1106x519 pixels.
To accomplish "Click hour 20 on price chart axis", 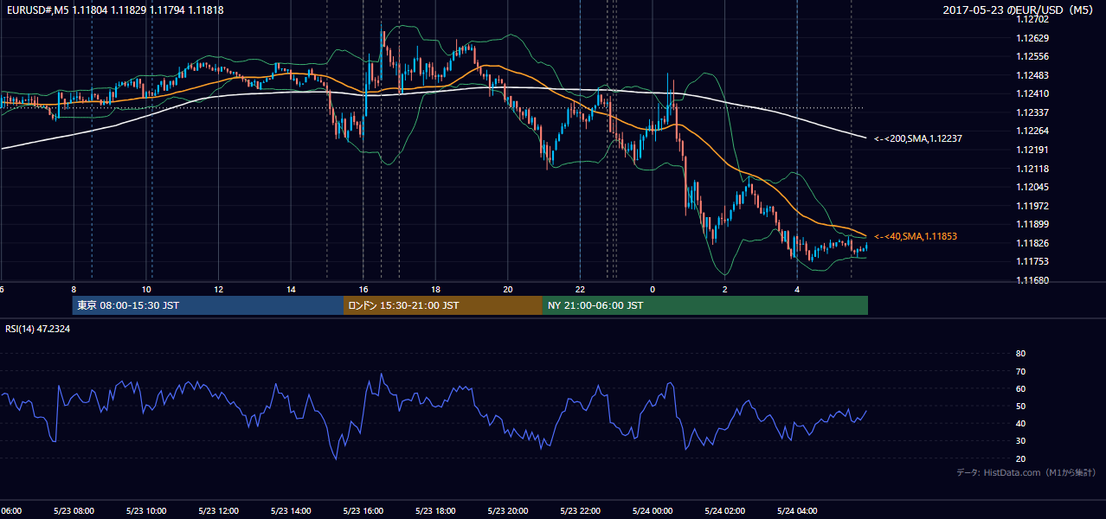I will [508, 289].
